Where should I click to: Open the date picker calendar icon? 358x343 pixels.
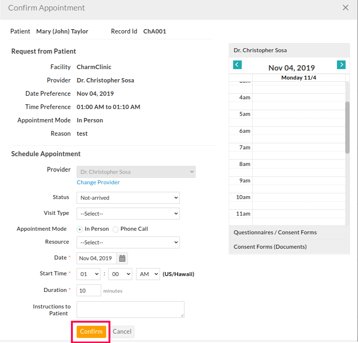pos(122,258)
